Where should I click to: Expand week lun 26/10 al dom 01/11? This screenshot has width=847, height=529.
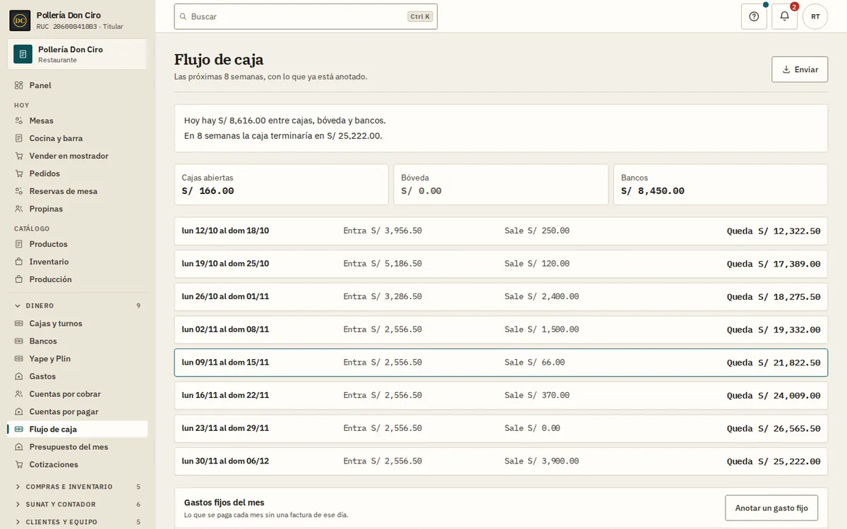(x=501, y=297)
